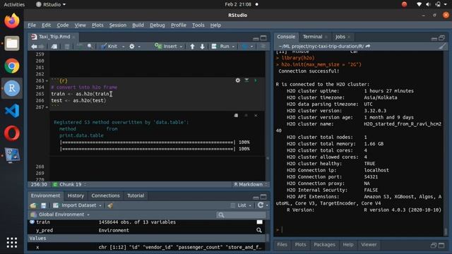The height and width of the screenshot is (254, 452).
Task: Open the Insert chunk dropdown arrow
Action: [x=181, y=47]
